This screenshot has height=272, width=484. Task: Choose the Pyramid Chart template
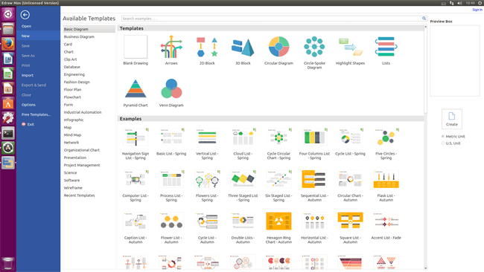pyautogui.click(x=136, y=88)
